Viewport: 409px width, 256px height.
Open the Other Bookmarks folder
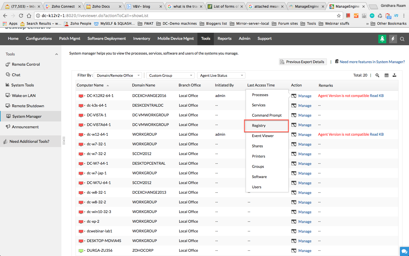coord(389,24)
